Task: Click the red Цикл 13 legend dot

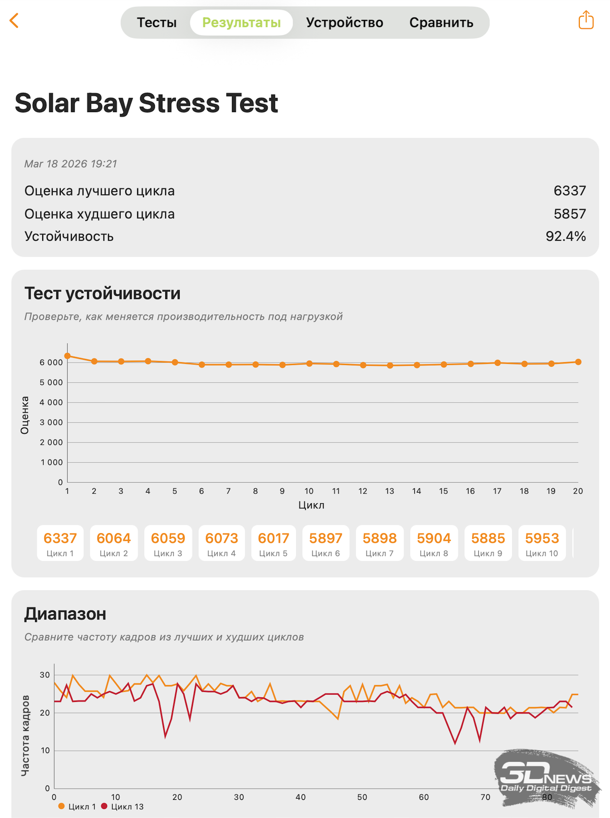Action: coord(104,806)
